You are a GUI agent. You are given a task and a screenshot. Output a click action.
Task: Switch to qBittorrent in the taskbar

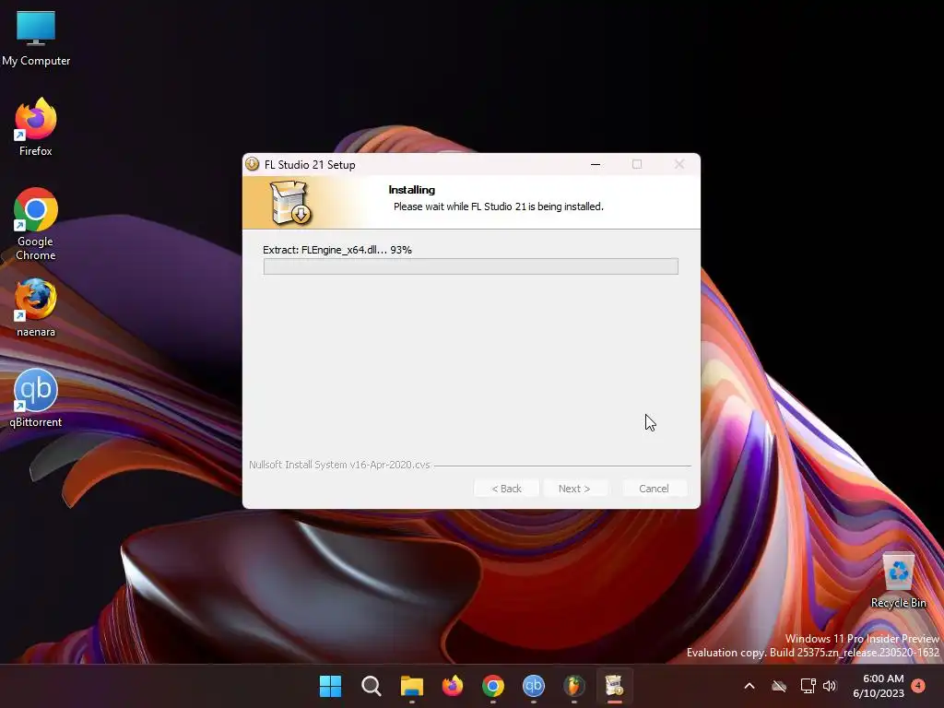534,686
